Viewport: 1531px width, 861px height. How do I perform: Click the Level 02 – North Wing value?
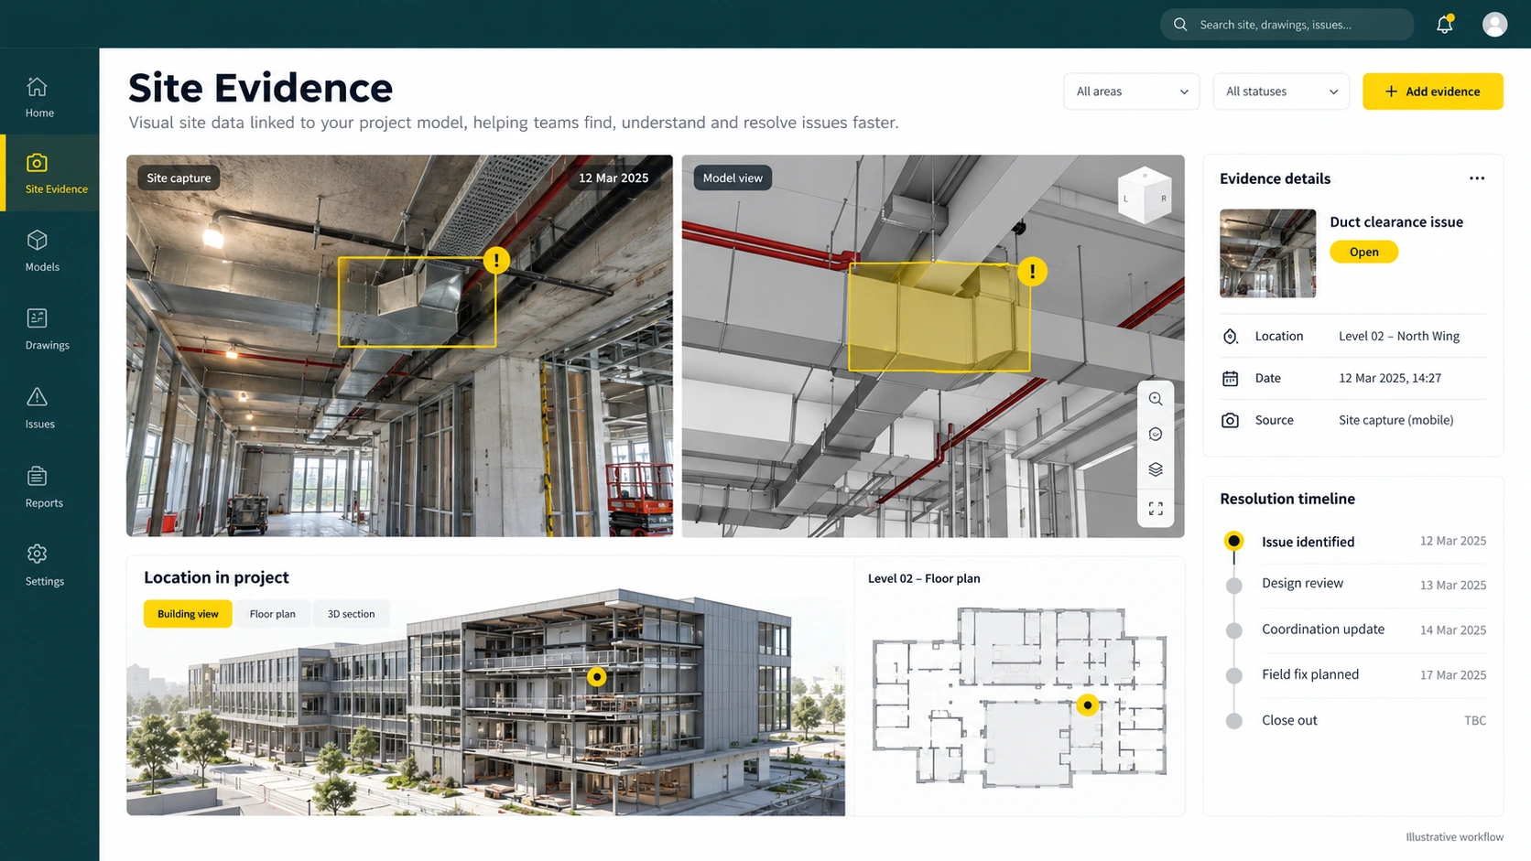pos(1399,336)
